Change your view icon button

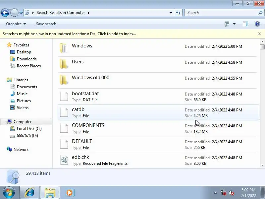[x=227, y=24]
